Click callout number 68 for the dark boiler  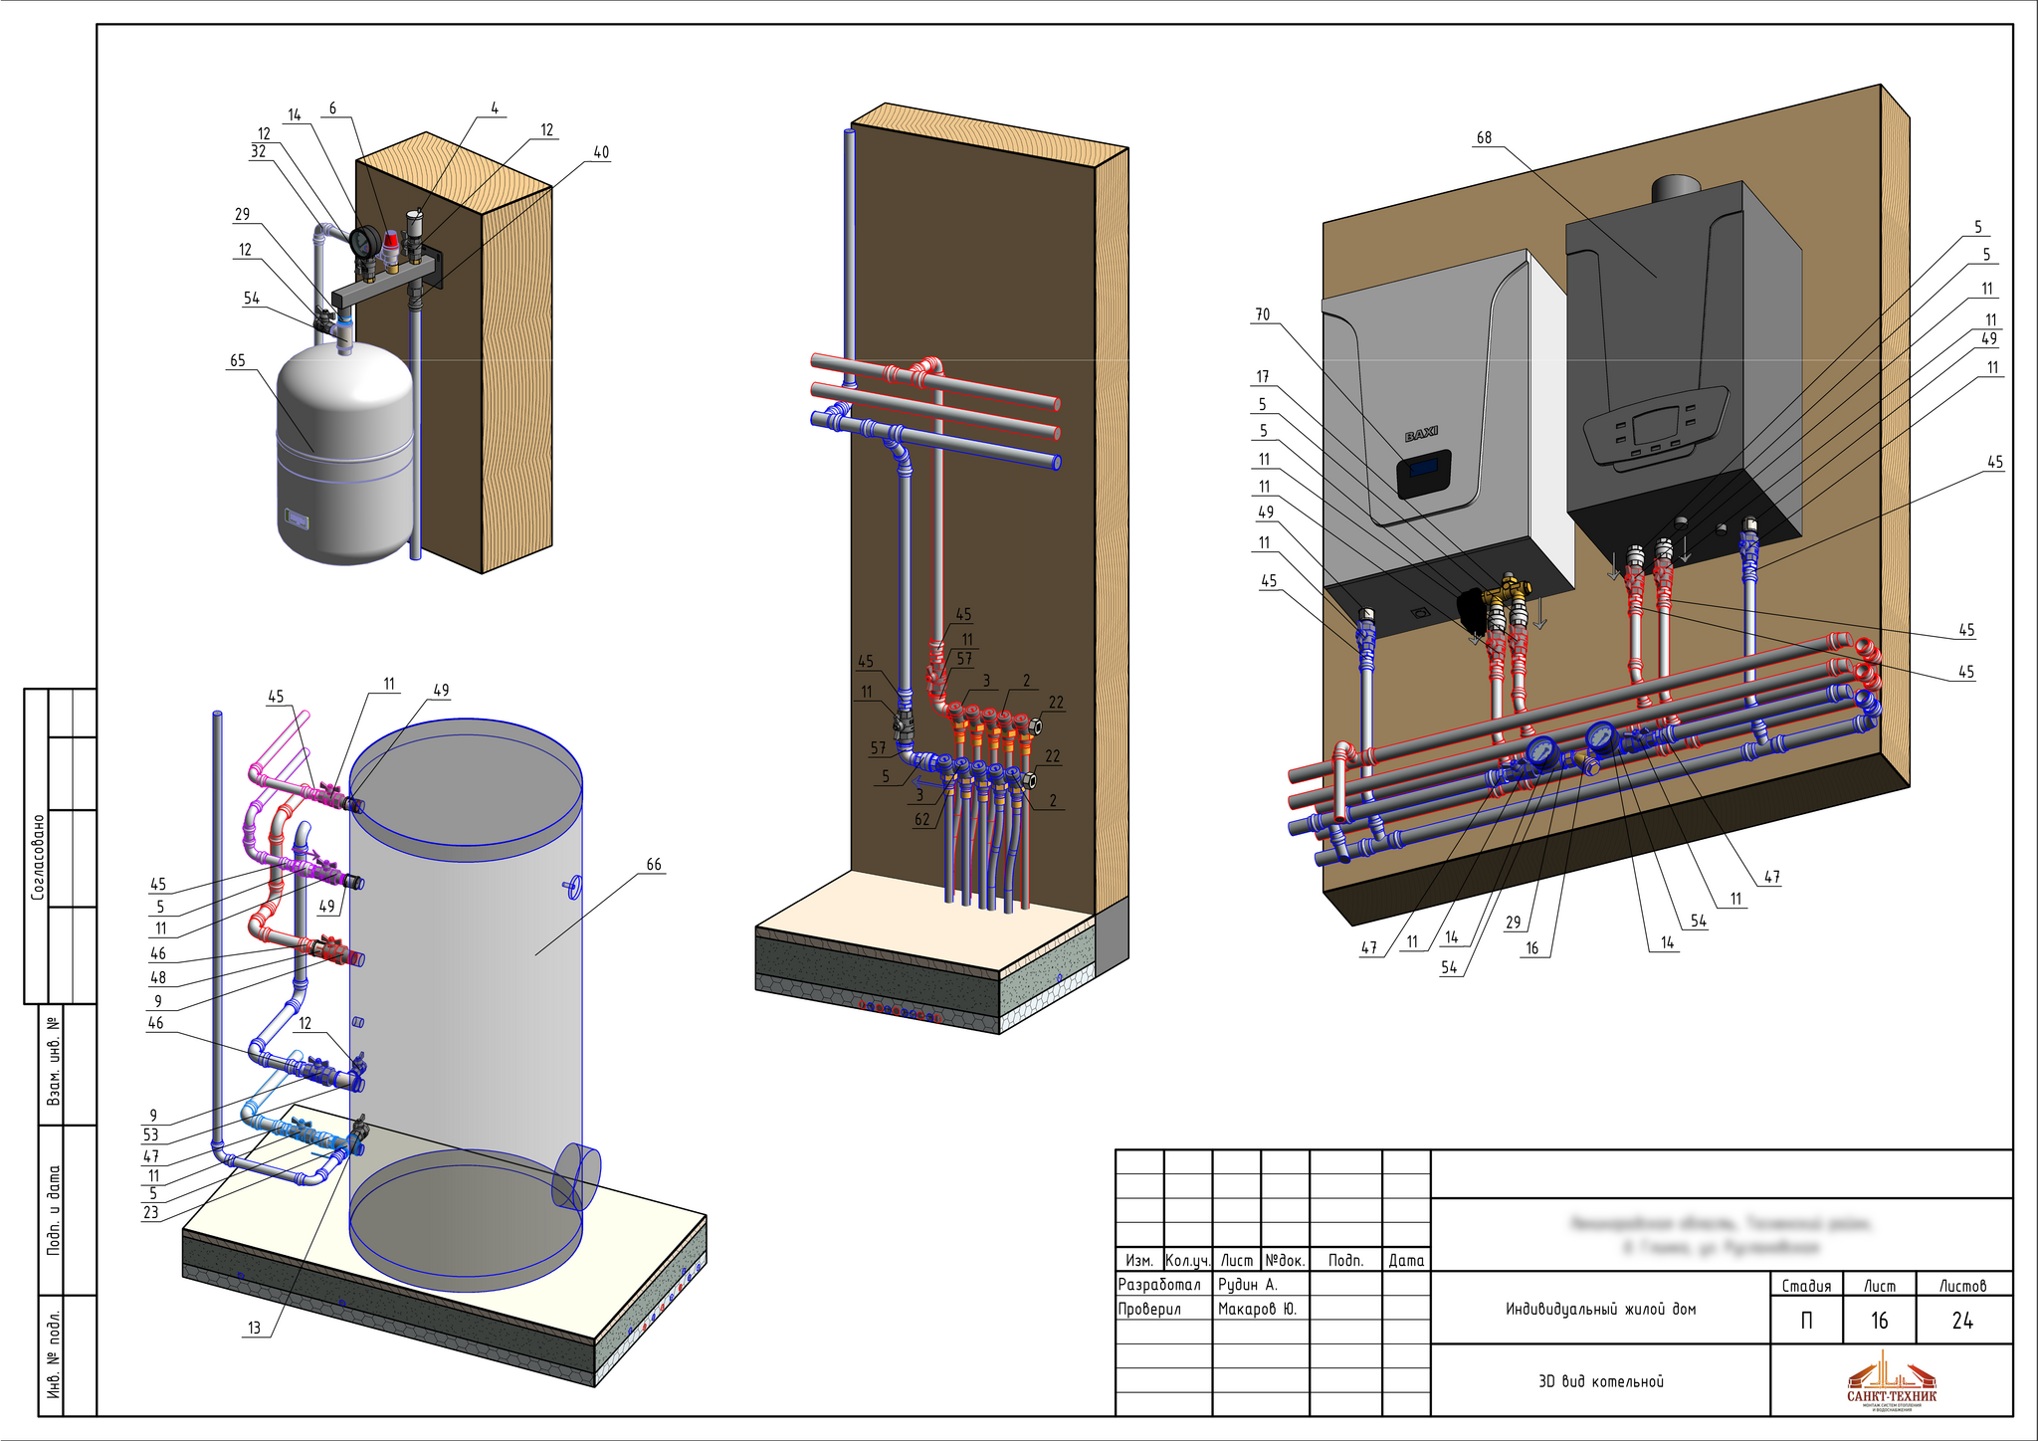tap(1484, 138)
